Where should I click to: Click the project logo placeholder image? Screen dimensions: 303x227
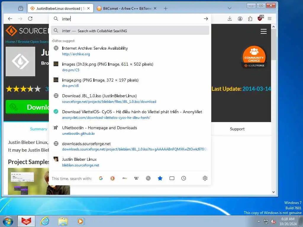[20, 61]
